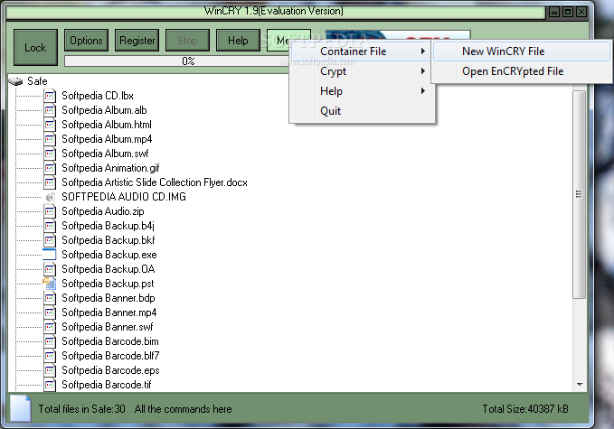
Task: Click the file icon beside Softpedia Album.alb
Action: pyautogui.click(x=50, y=110)
